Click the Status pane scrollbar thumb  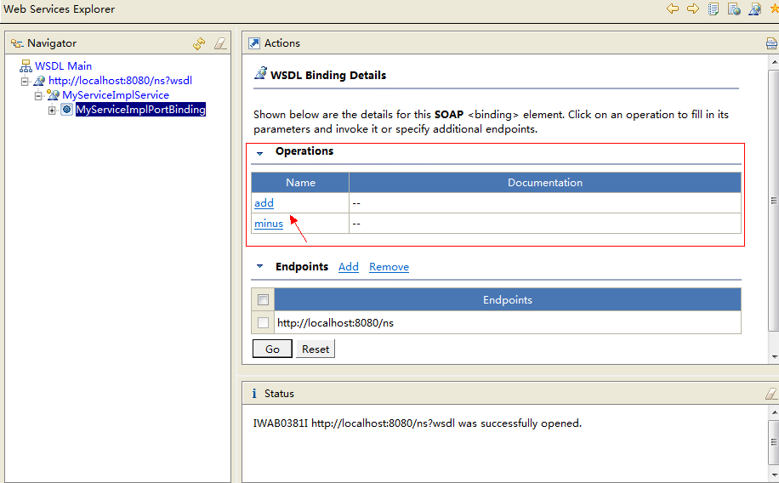click(x=774, y=441)
